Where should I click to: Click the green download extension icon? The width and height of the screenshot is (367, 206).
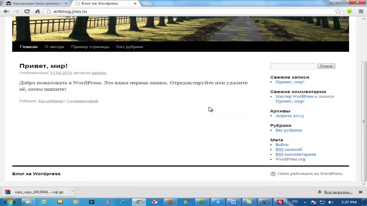[x=350, y=11]
